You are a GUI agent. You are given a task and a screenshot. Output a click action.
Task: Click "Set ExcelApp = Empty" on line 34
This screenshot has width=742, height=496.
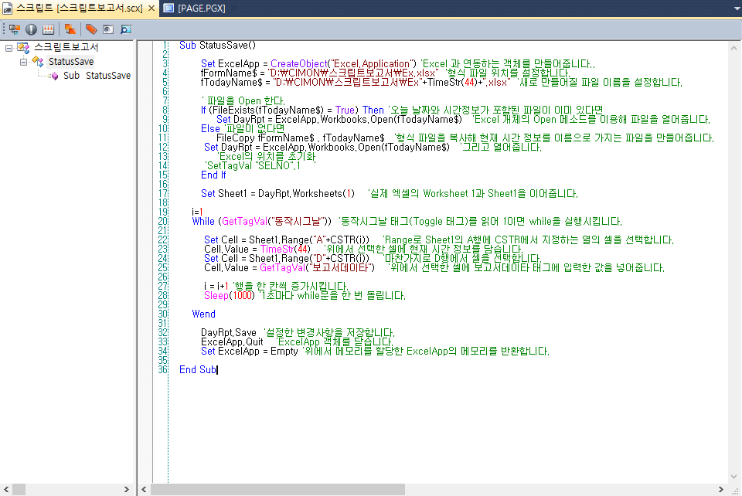250,352
